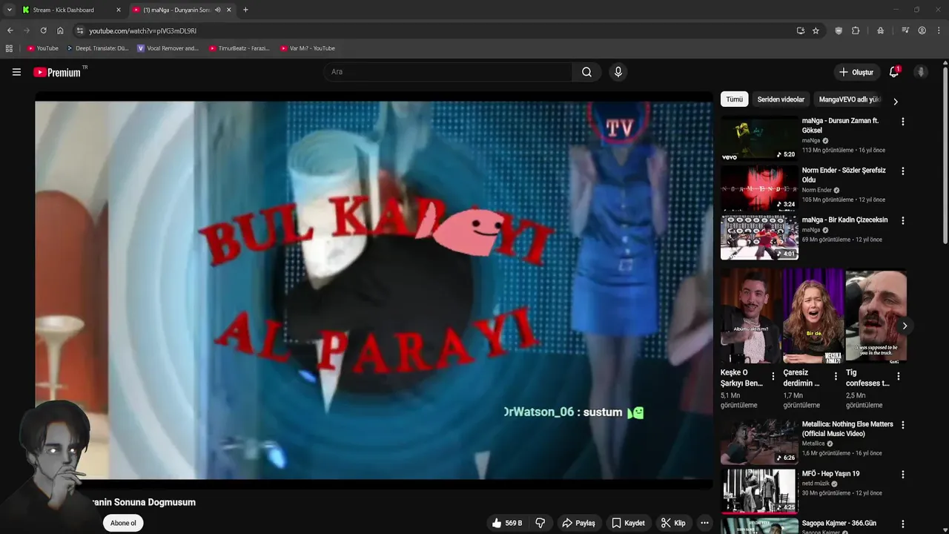Viewport: 949px width, 534px height.
Task: Click the search magnifier button
Action: point(586,72)
